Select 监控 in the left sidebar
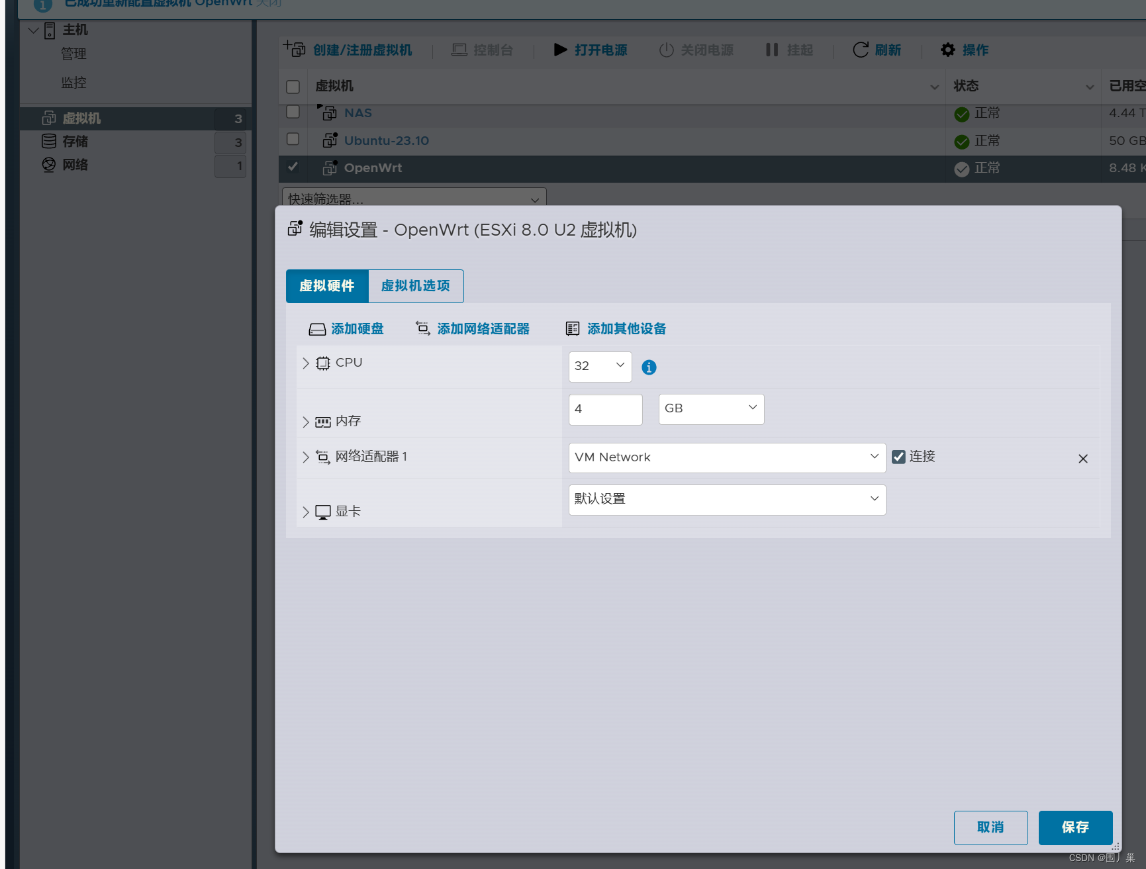This screenshot has height=869, width=1146. coord(73,83)
